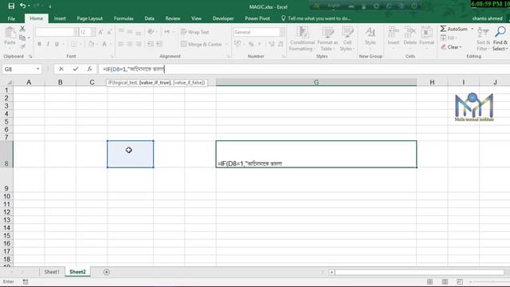Toggle middle vertical alignment

click(x=130, y=32)
